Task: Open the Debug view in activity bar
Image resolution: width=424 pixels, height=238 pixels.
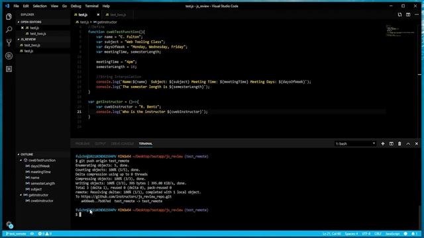Action: pyautogui.click(x=9, y=56)
